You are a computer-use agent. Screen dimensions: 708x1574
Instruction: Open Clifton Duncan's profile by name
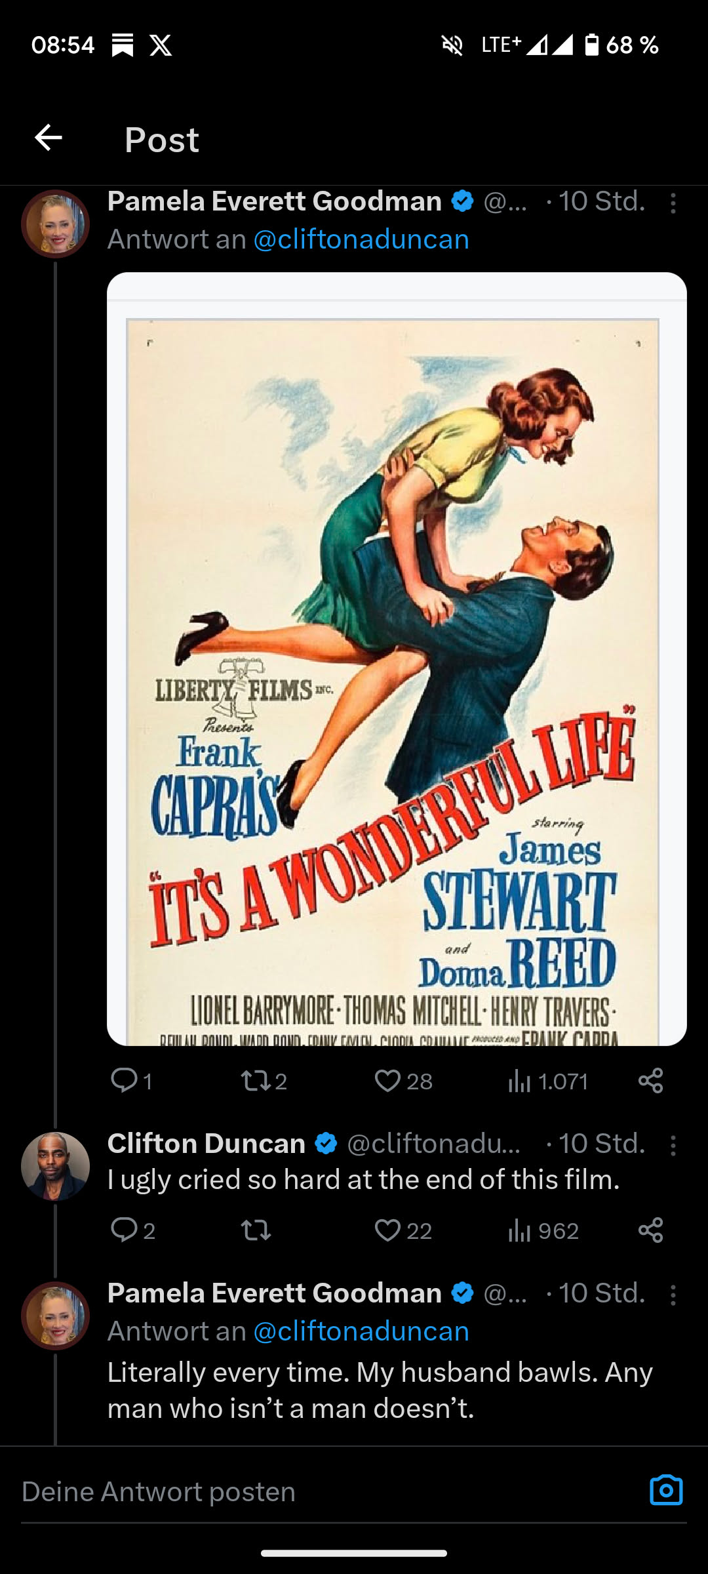point(206,1144)
